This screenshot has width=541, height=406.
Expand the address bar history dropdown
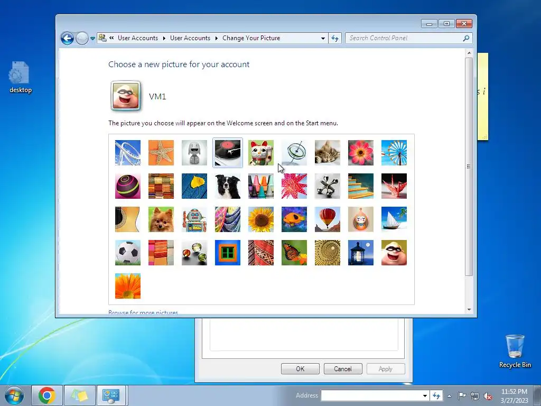323,38
